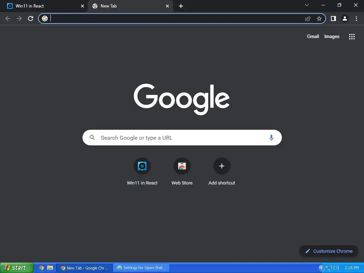Image resolution: width=364 pixels, height=273 pixels.
Task: Switch to Settings for Open-Shell taskbar button
Action: (141, 268)
